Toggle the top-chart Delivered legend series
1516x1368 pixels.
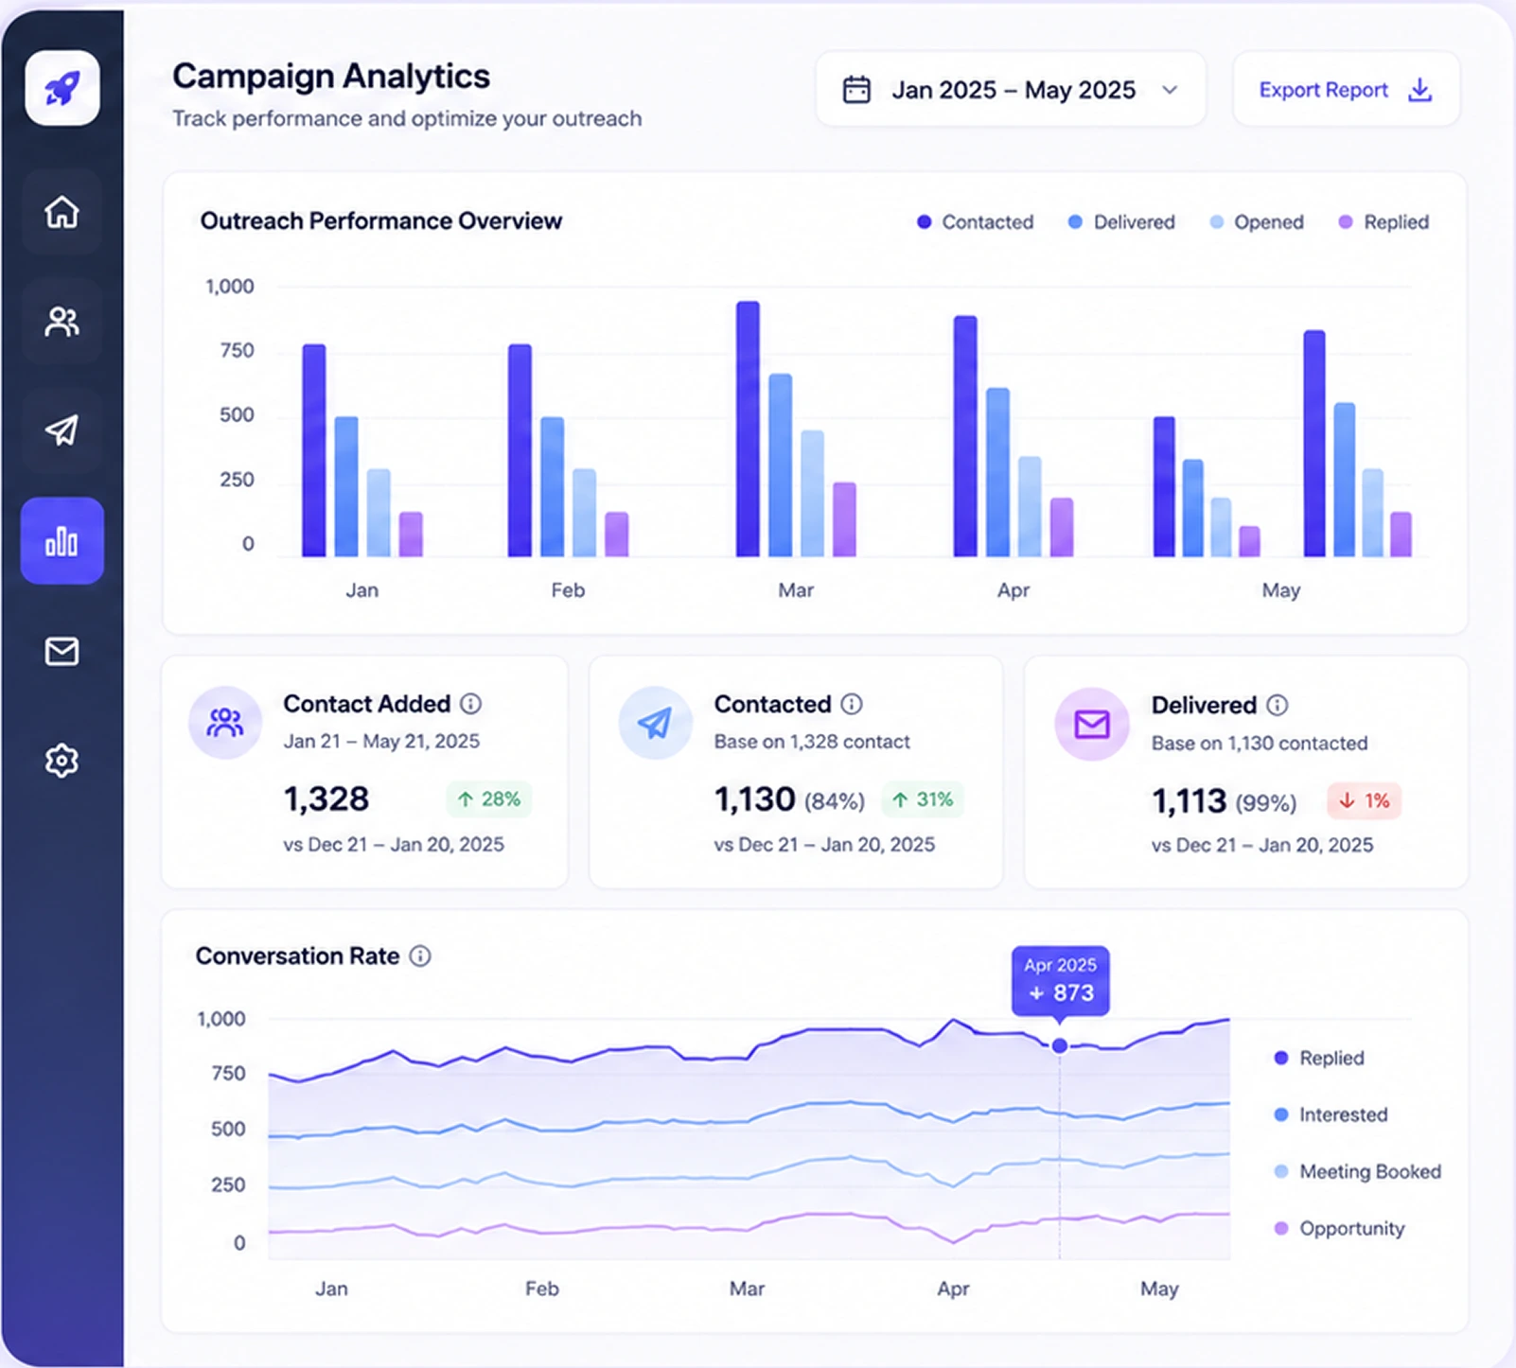(1121, 222)
